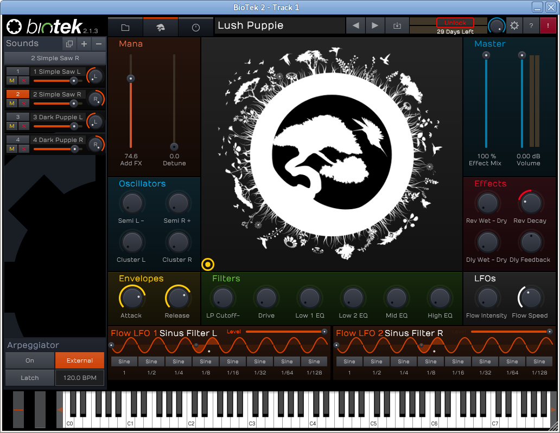Go to next preset arrow
This screenshot has width=560, height=433.
pos(375,25)
